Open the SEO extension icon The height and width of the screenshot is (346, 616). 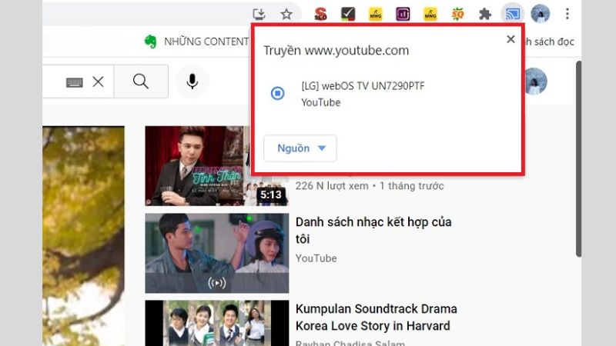point(320,14)
